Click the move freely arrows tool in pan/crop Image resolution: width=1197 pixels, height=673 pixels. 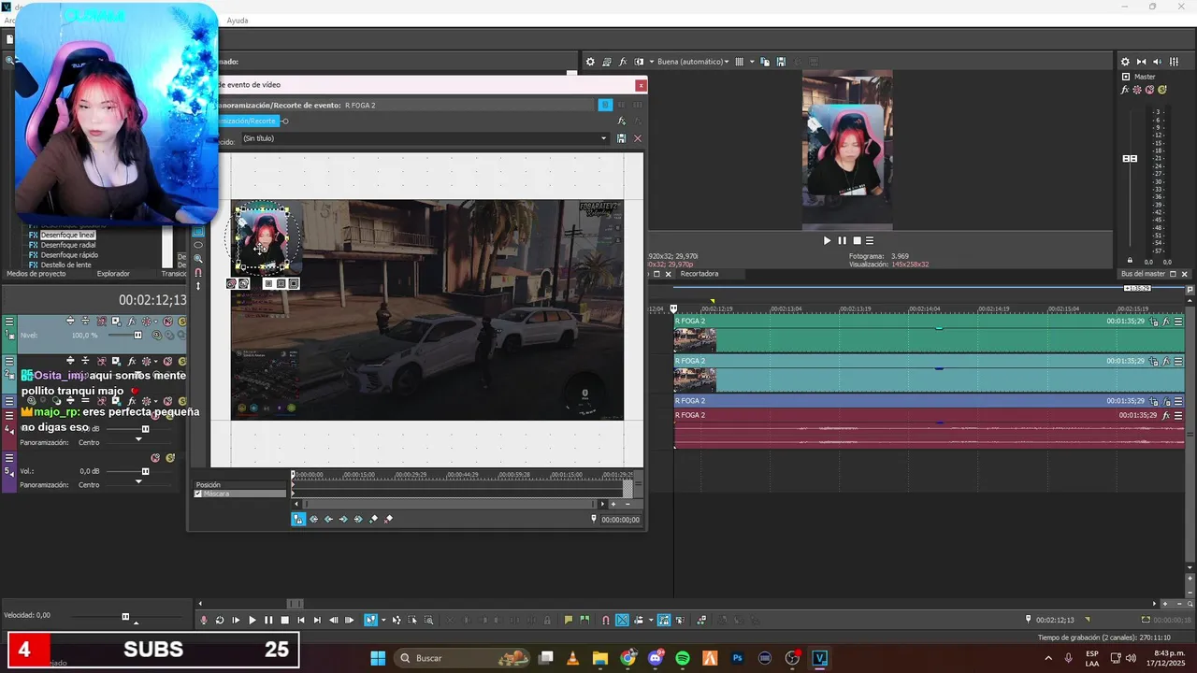[197, 286]
